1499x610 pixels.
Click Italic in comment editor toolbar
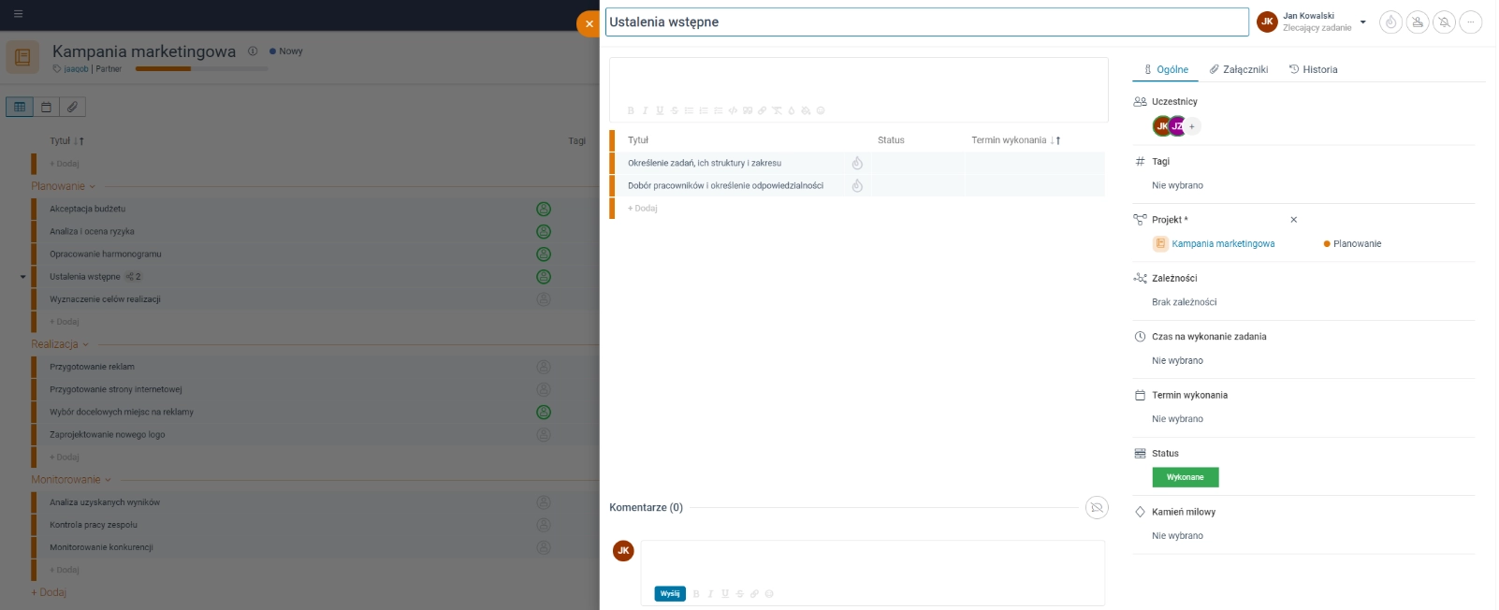click(x=710, y=593)
